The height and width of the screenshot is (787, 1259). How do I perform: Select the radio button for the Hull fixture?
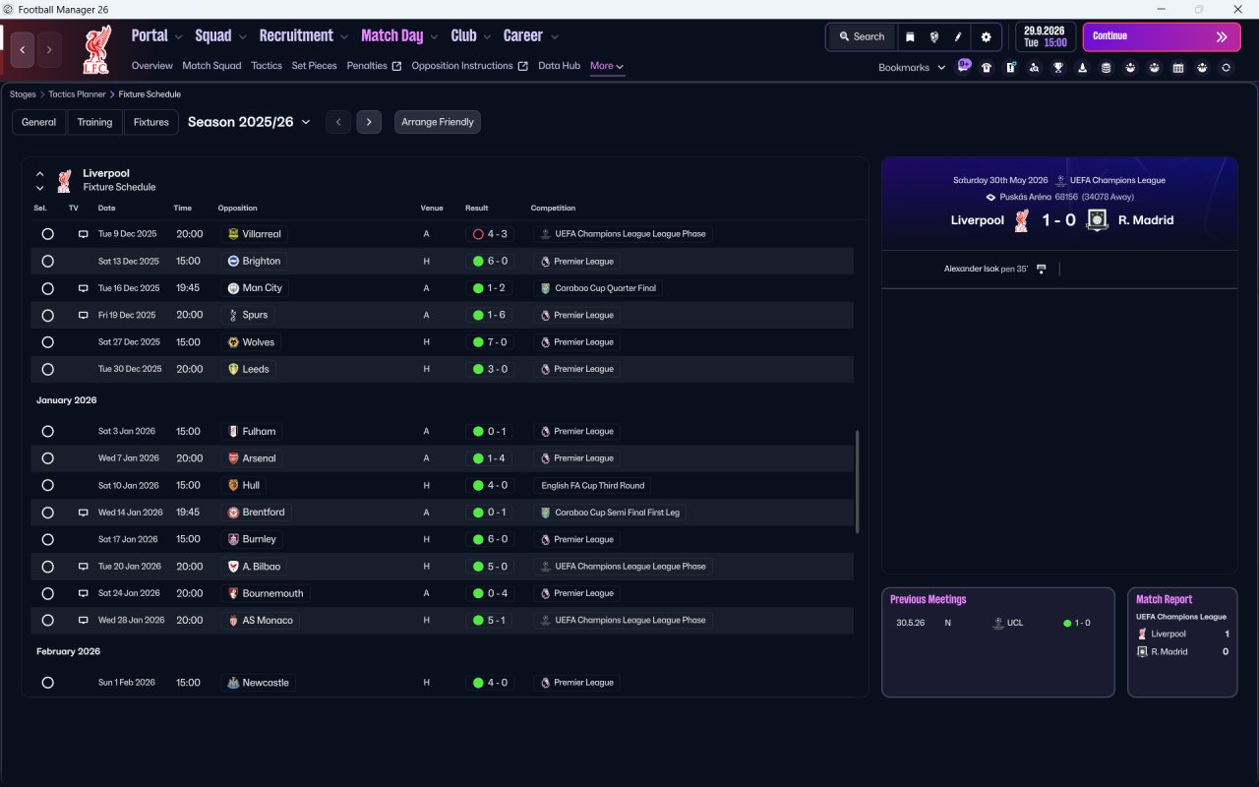pyautogui.click(x=47, y=485)
